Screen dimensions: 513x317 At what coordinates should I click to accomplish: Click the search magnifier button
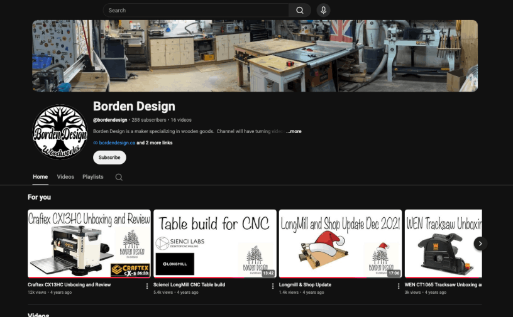click(x=300, y=11)
